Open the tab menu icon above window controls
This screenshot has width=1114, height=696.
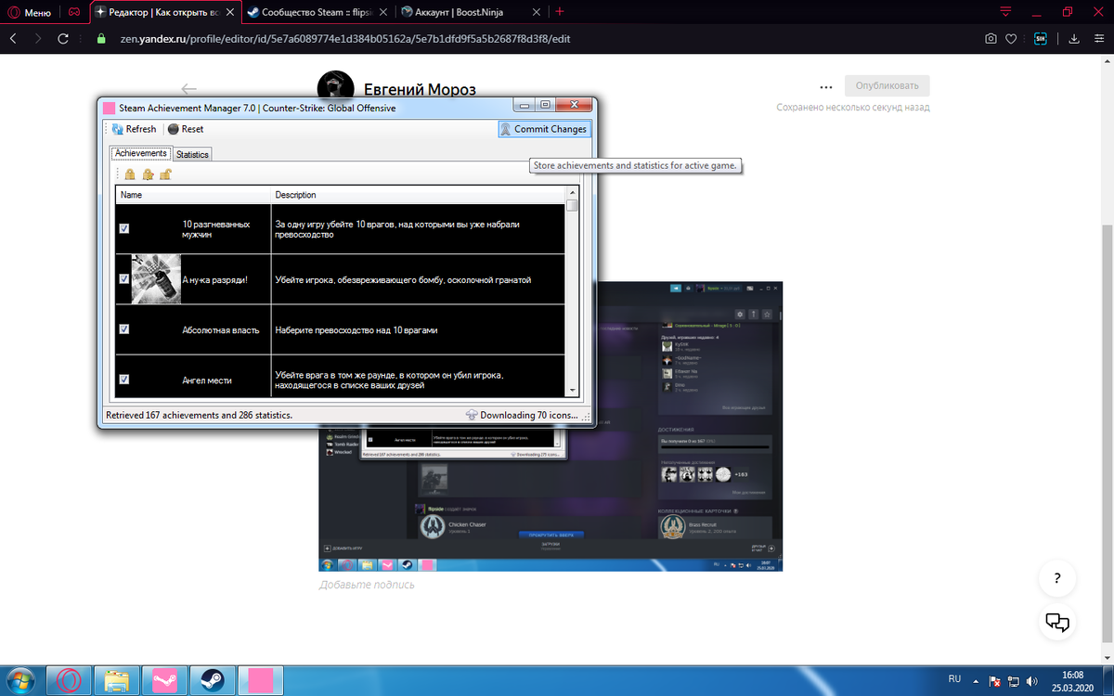1005,12
